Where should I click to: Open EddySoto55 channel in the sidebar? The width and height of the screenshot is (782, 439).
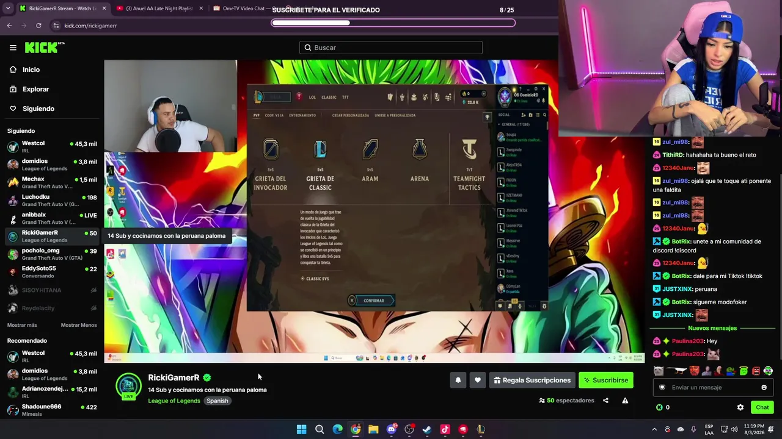pyautogui.click(x=52, y=271)
